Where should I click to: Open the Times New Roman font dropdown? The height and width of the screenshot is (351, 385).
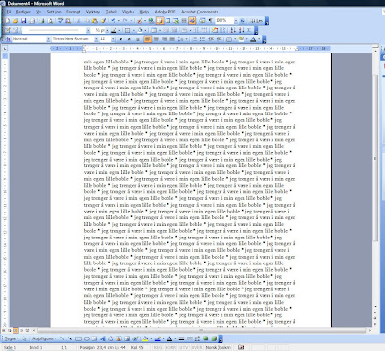[x=96, y=39]
